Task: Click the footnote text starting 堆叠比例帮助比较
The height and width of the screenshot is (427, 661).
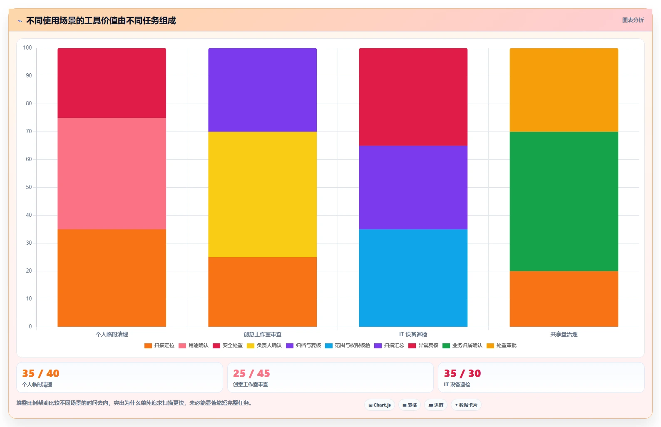Action: pyautogui.click(x=134, y=403)
